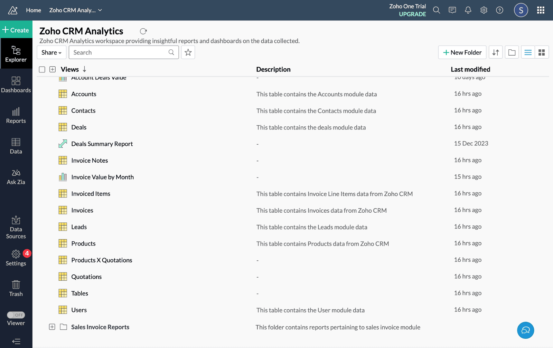
Task: Open the Leads table
Action: [x=79, y=227]
